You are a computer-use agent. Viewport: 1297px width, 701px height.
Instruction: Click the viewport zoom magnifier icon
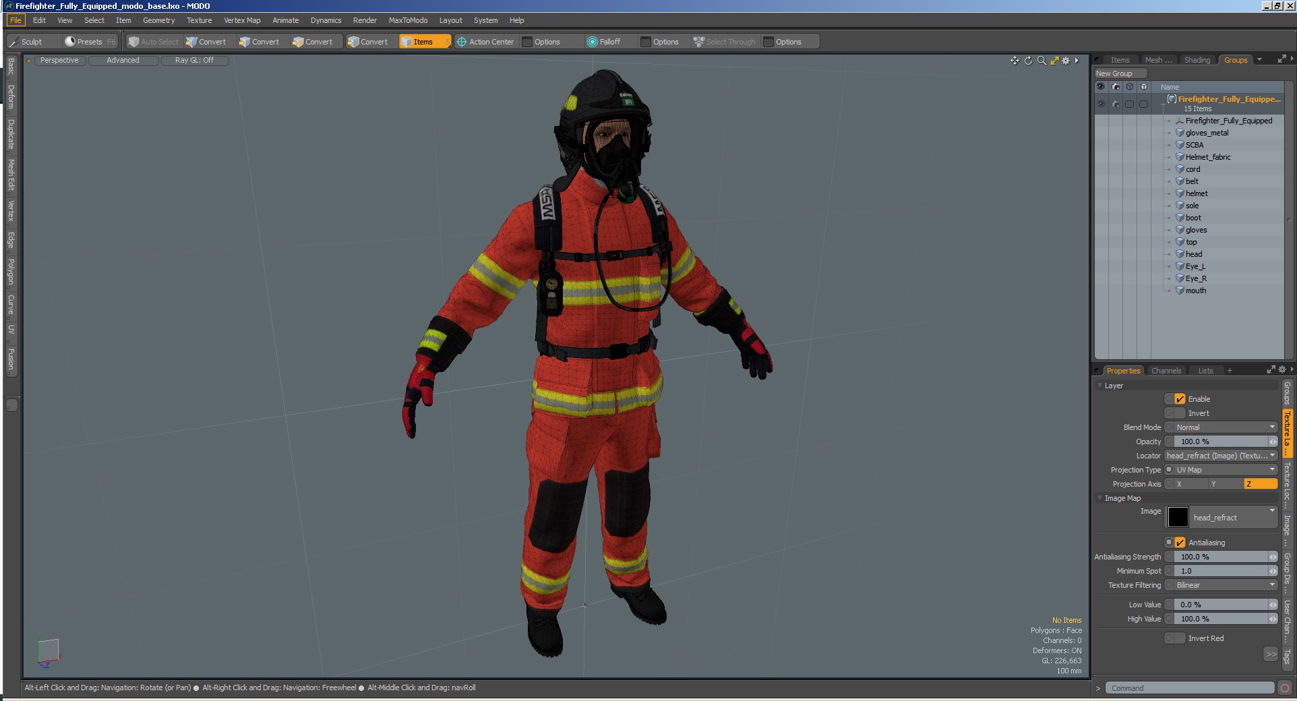coord(1042,61)
